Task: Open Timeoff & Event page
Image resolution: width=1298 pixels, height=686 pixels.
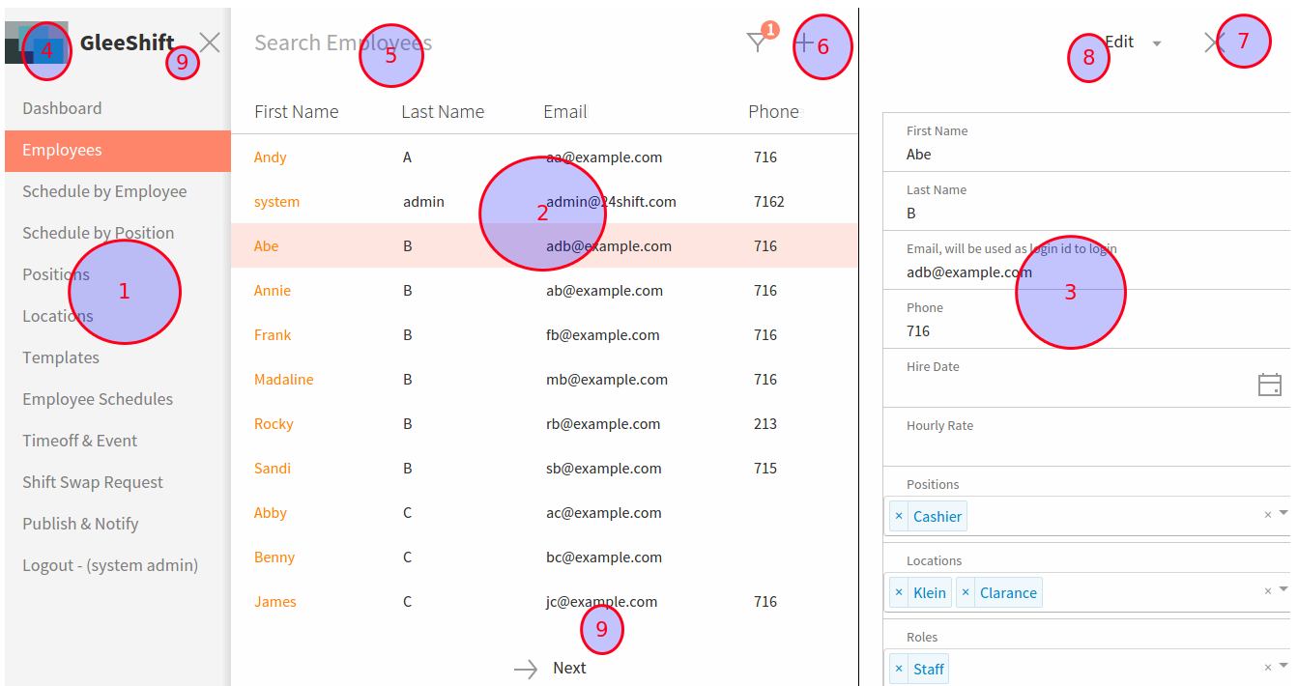Action: coord(80,441)
